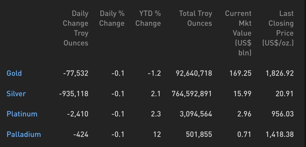Click Silver's daily change -935,118

[74, 94]
